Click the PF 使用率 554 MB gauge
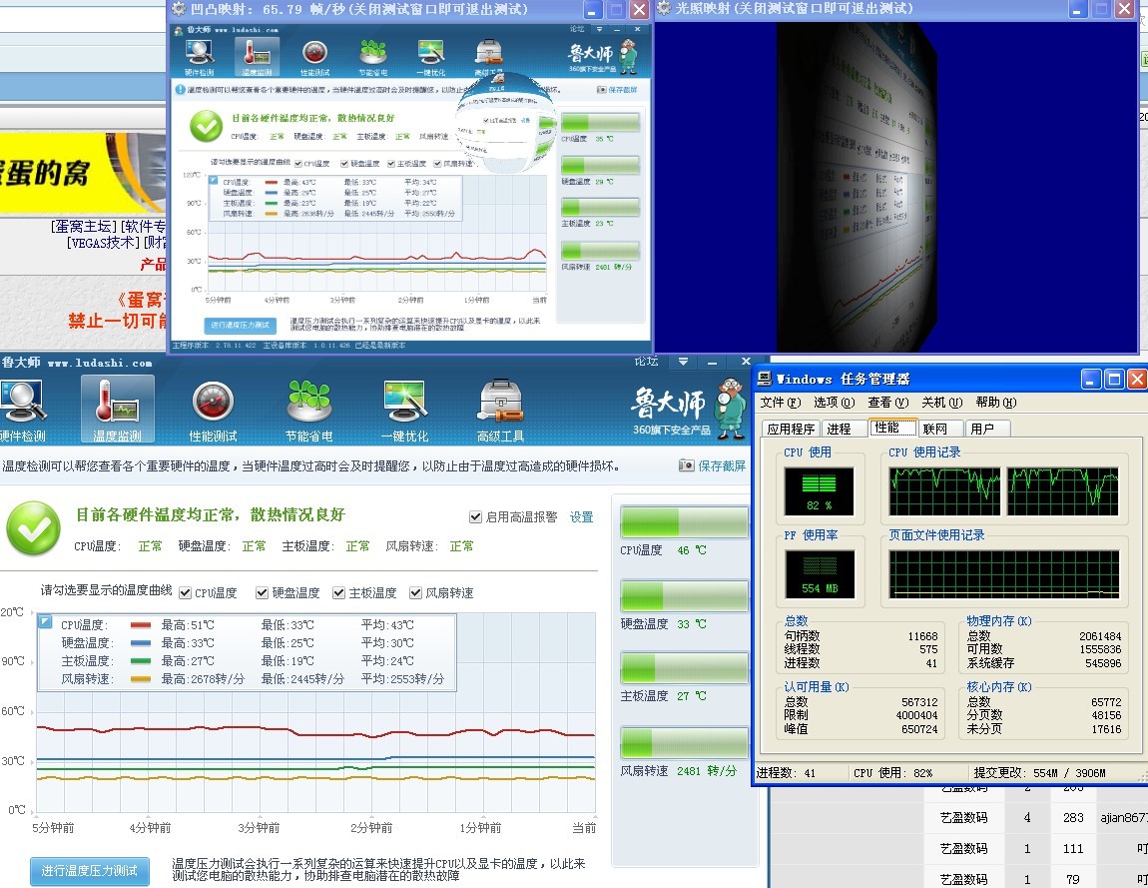 (x=820, y=574)
